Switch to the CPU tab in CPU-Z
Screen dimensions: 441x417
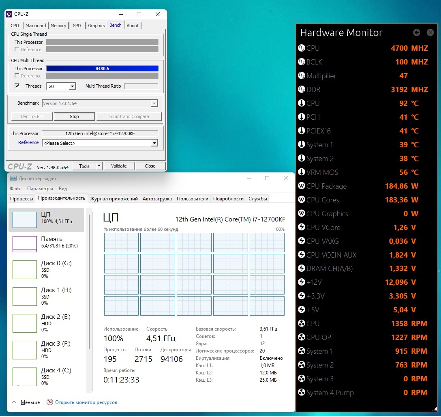click(x=15, y=26)
